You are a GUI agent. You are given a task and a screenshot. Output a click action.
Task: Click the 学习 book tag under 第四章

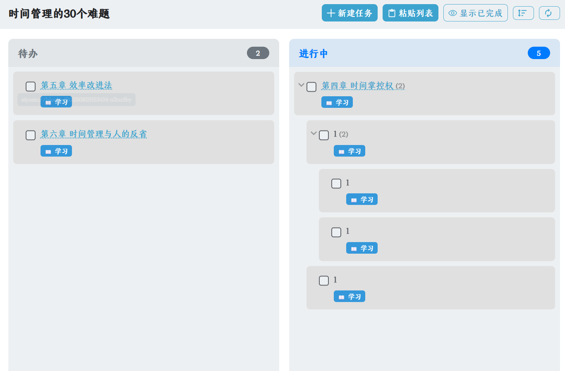point(337,102)
